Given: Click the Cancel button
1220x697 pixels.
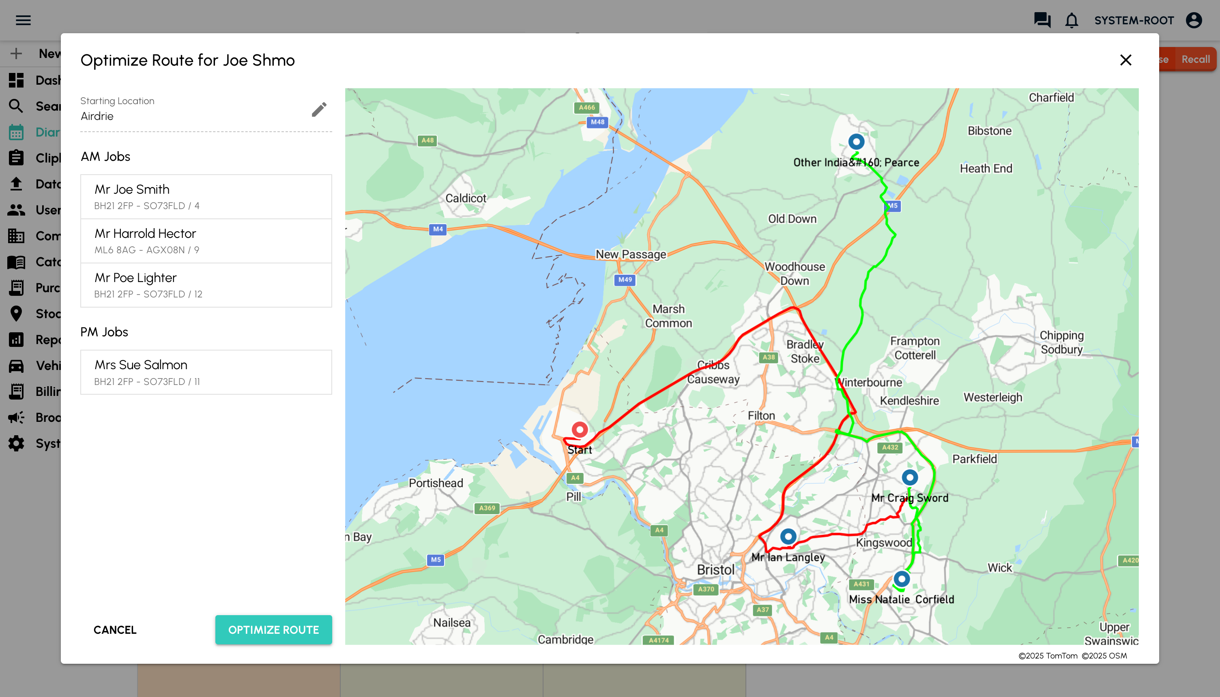Looking at the screenshot, I should pos(115,630).
